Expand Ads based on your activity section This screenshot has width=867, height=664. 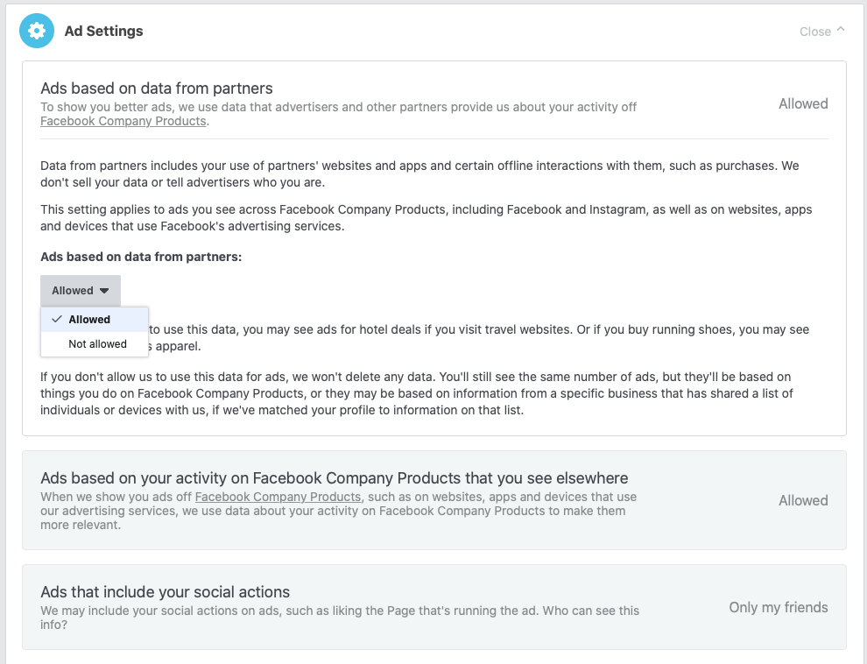[434, 500]
